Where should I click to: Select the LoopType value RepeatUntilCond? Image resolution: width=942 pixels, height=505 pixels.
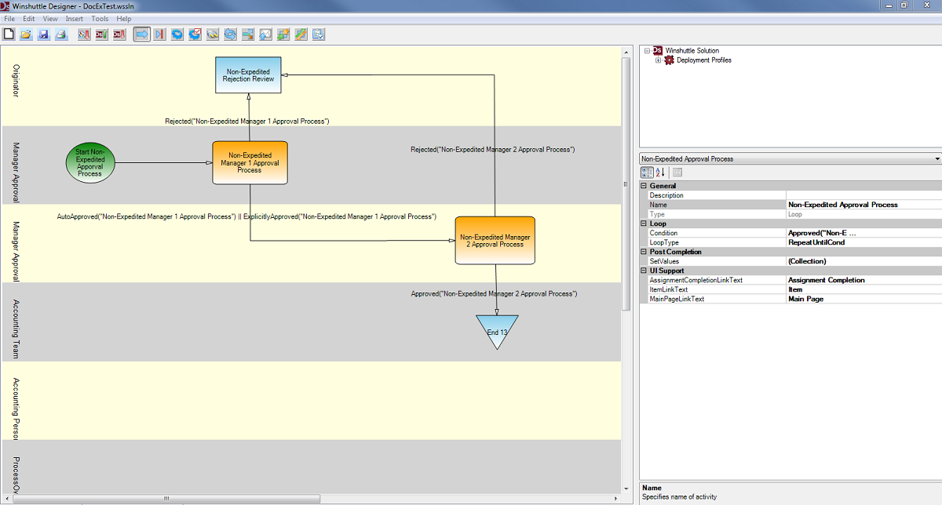[x=863, y=242]
